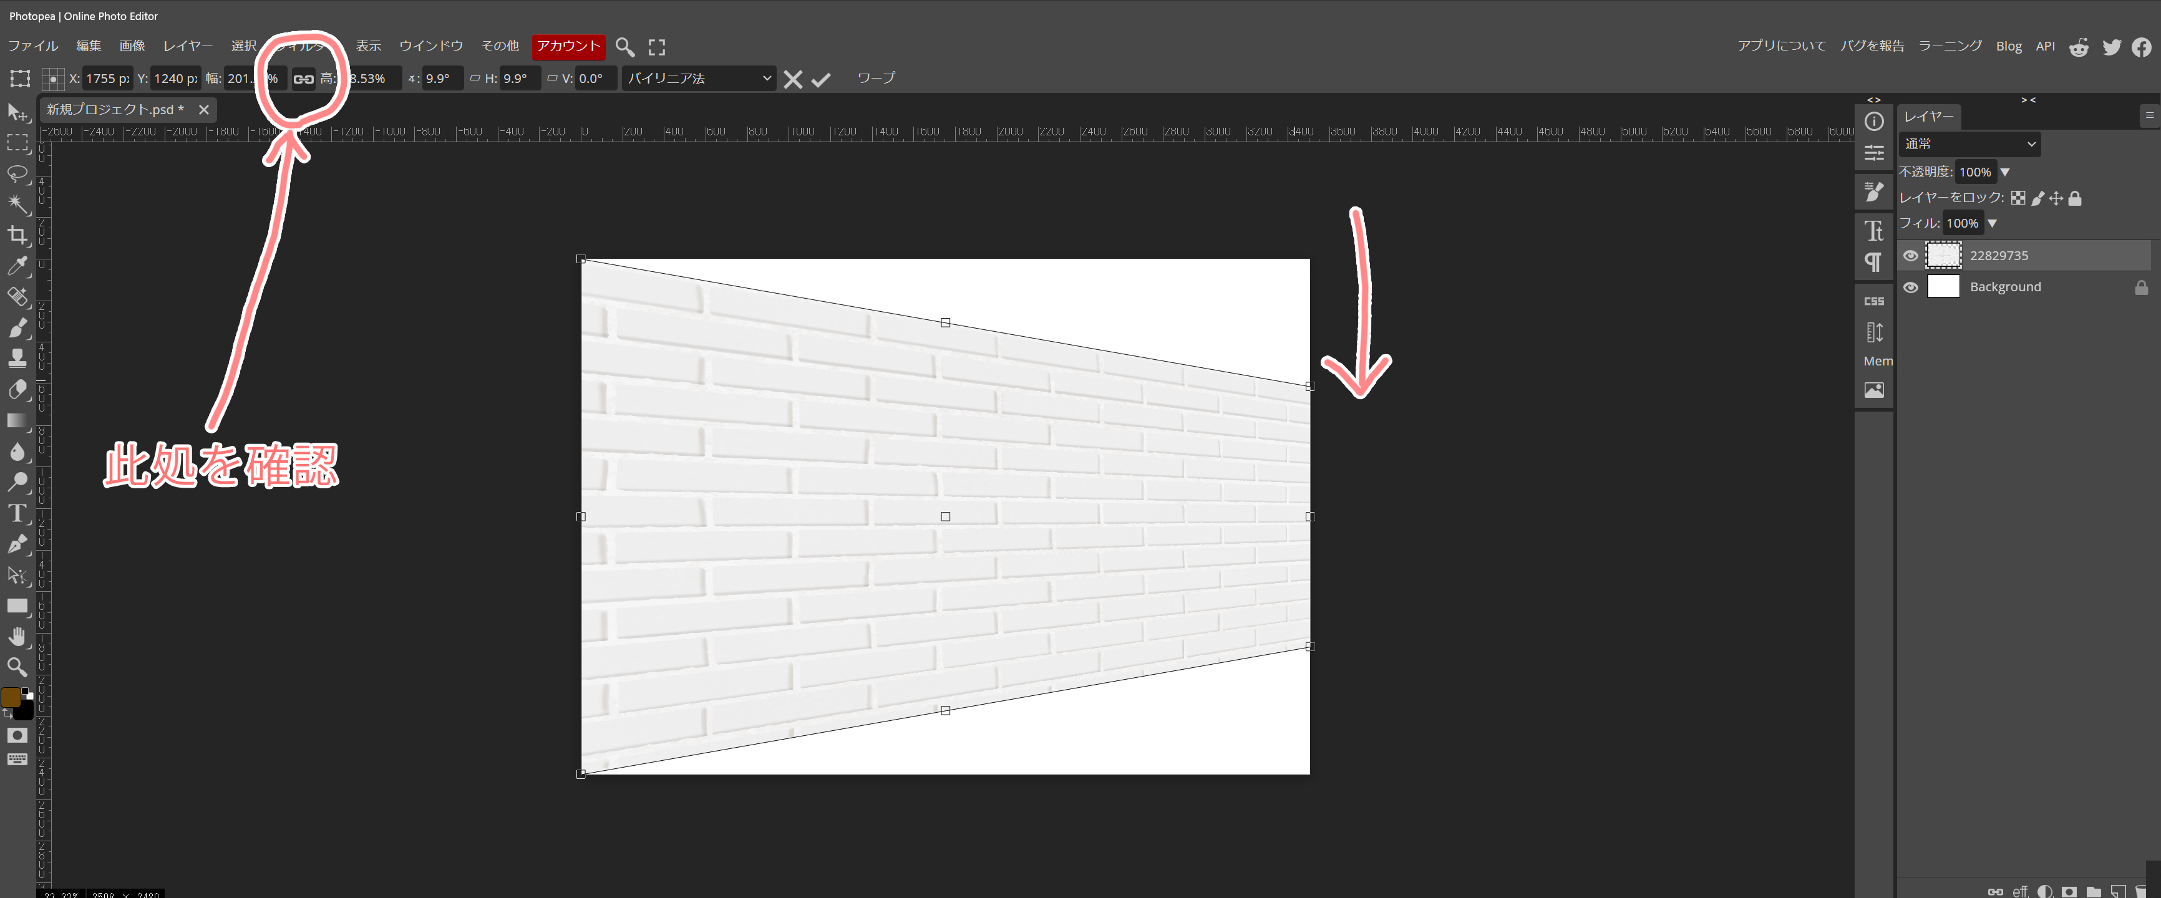Open the レイヤー menu
This screenshot has height=898, width=2161.
click(187, 46)
